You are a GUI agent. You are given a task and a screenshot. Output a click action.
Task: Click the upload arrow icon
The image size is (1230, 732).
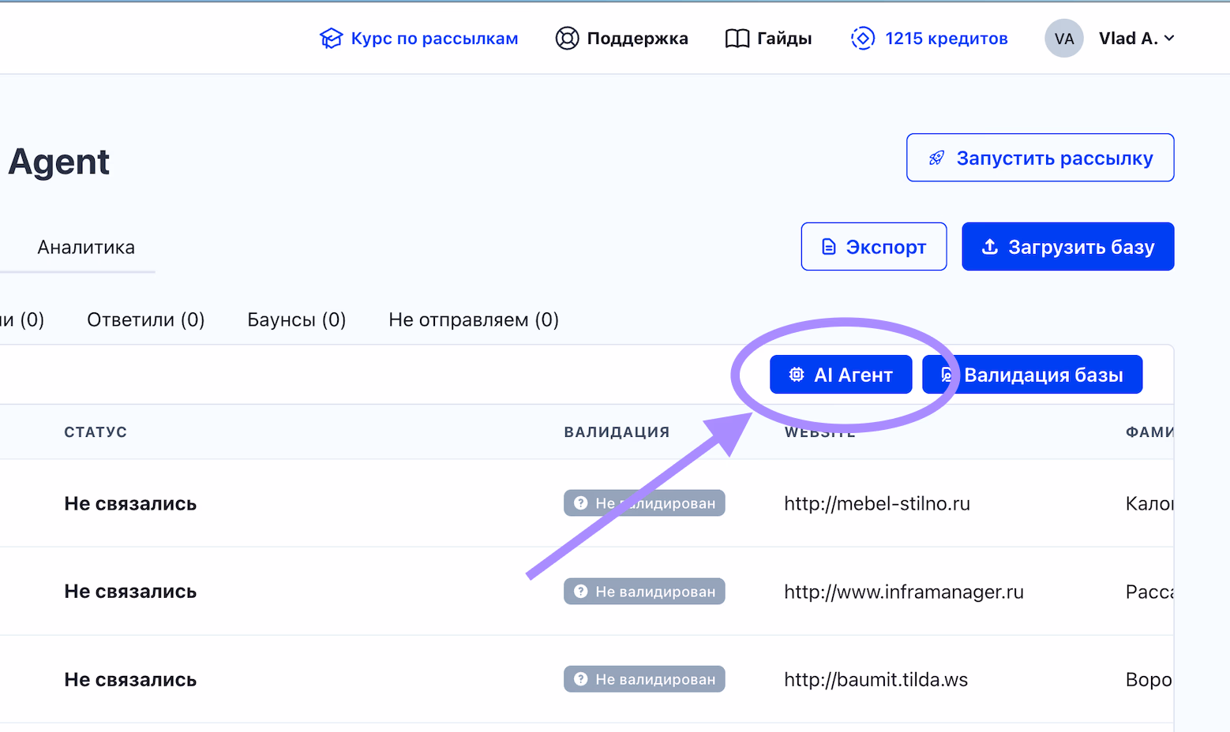tap(989, 247)
